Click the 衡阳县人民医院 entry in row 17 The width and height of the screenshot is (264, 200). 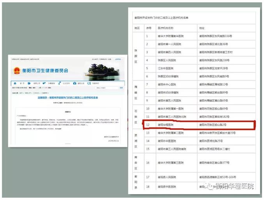tap(167, 177)
